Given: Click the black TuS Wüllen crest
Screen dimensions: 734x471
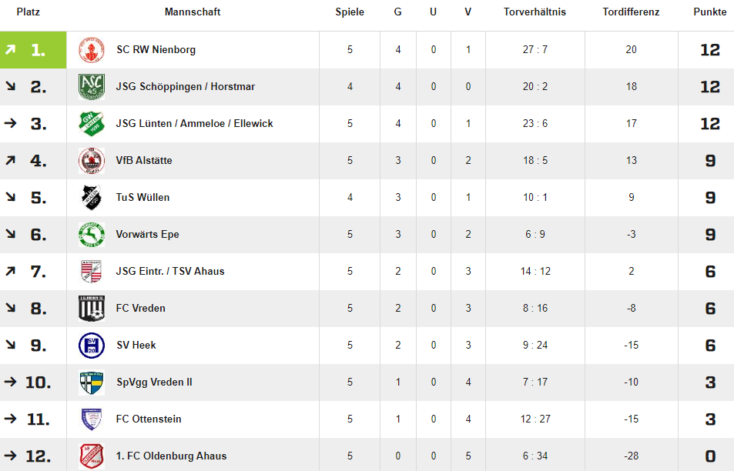Looking at the screenshot, I should 92,197.
